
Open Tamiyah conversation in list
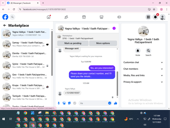pos(26,98)
